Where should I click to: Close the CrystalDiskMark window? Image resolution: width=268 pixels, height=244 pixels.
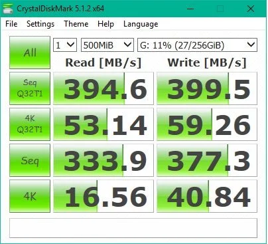click(x=251, y=9)
